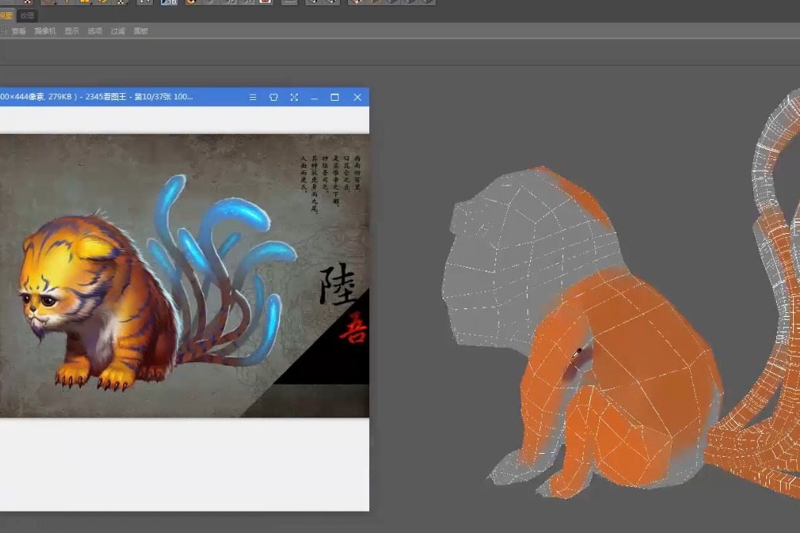Image resolution: width=800 pixels, height=533 pixels.
Task: Toggle wireframe display via 显示 menu
Action: 72,31
